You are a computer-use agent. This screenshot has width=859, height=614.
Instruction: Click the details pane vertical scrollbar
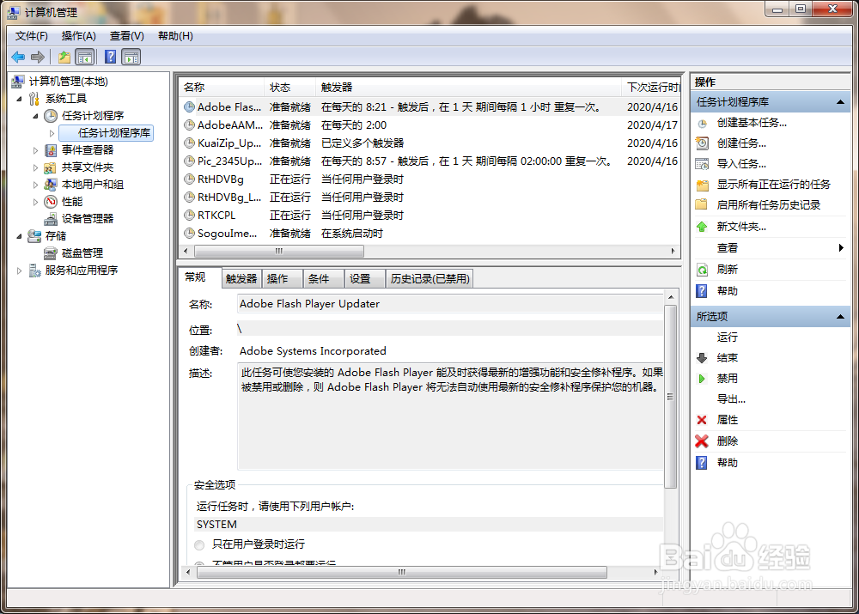click(670, 397)
